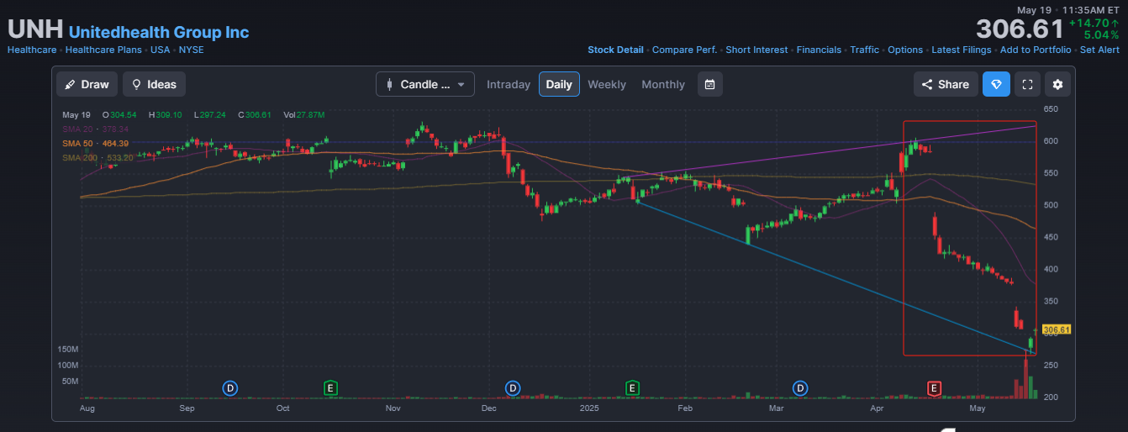Click the 306.61 header price
The image size is (1128, 432).
click(x=1020, y=29)
